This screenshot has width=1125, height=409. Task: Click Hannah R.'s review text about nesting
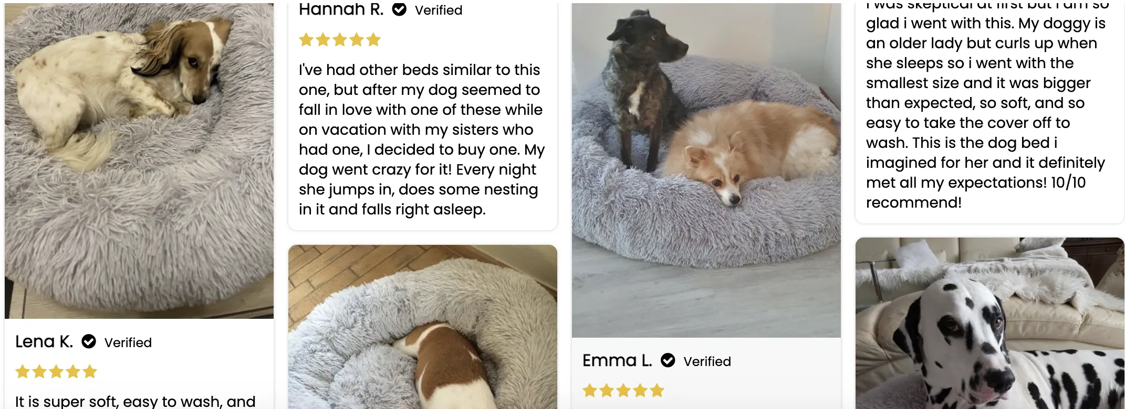422,139
